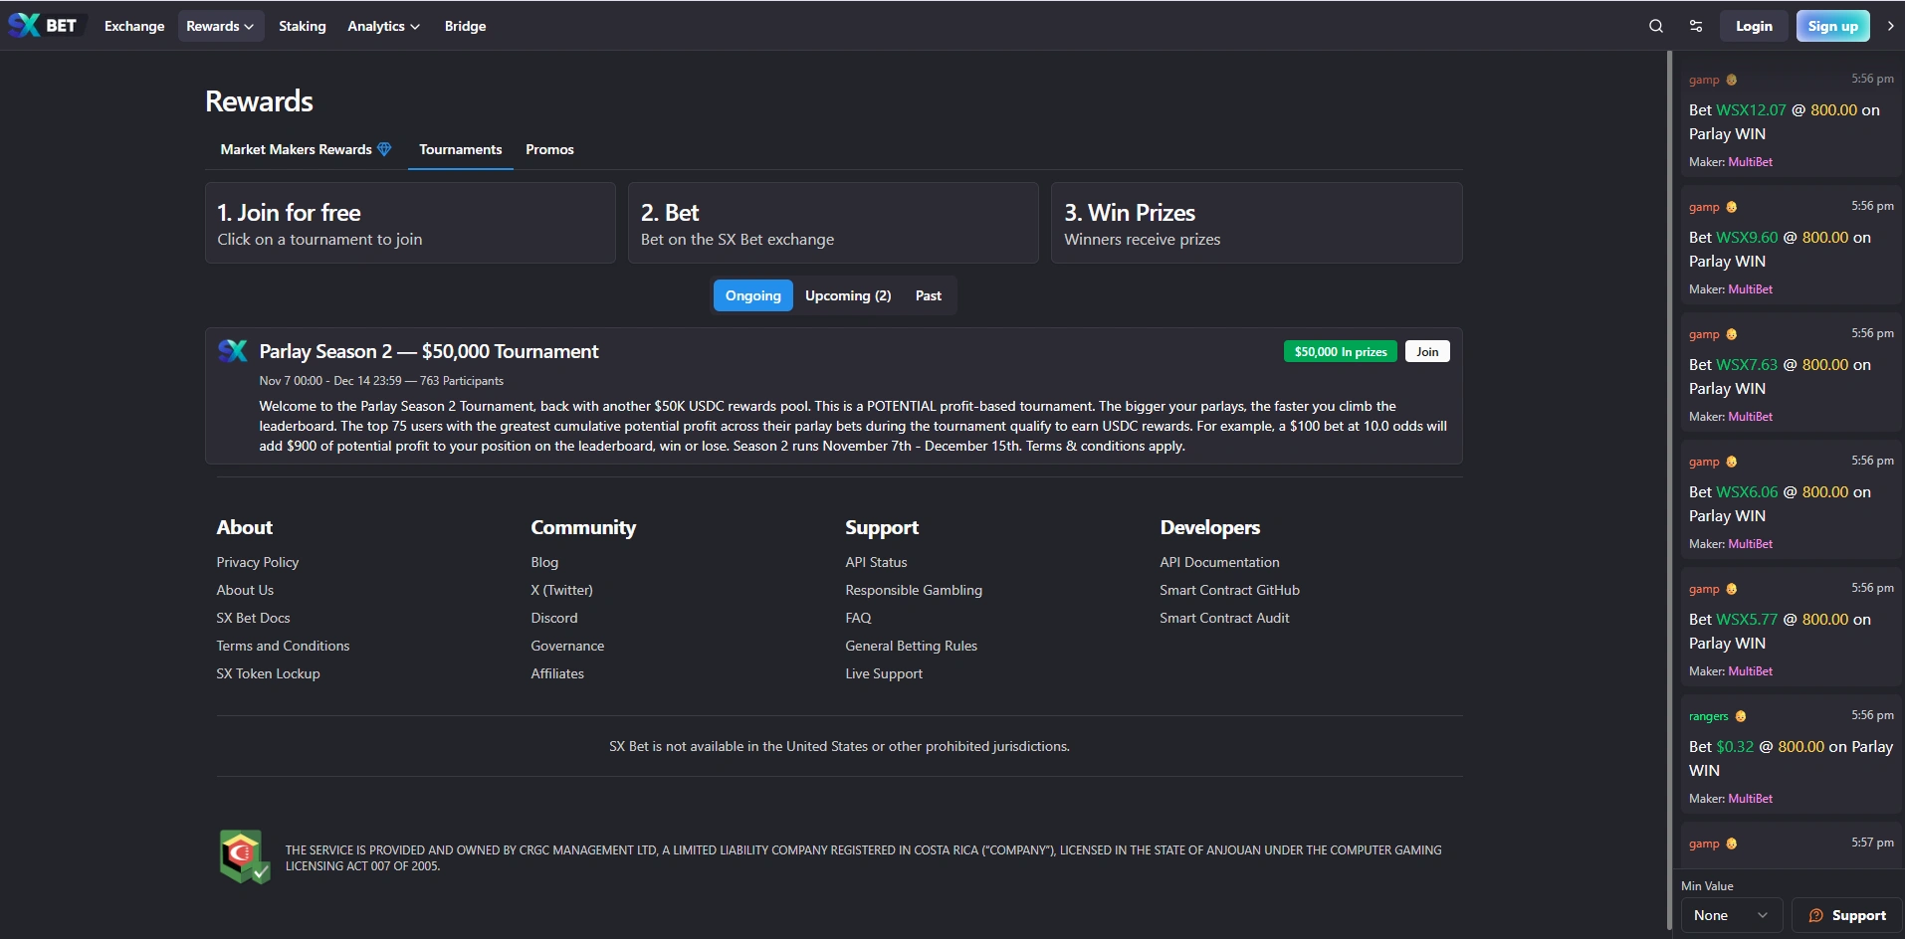Click the WSX6.06 bet amount text
Screen dimensions: 1905x939
click(1747, 492)
